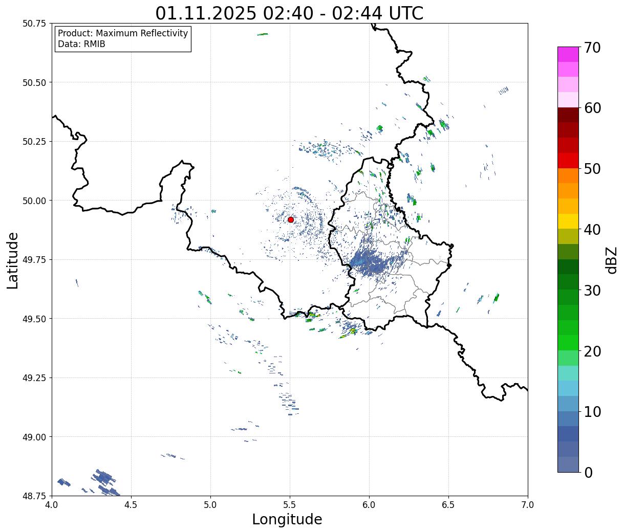Image resolution: width=624 pixels, height=532 pixels.
Task: Click the latitude tick label 49.75
Action: (34, 260)
